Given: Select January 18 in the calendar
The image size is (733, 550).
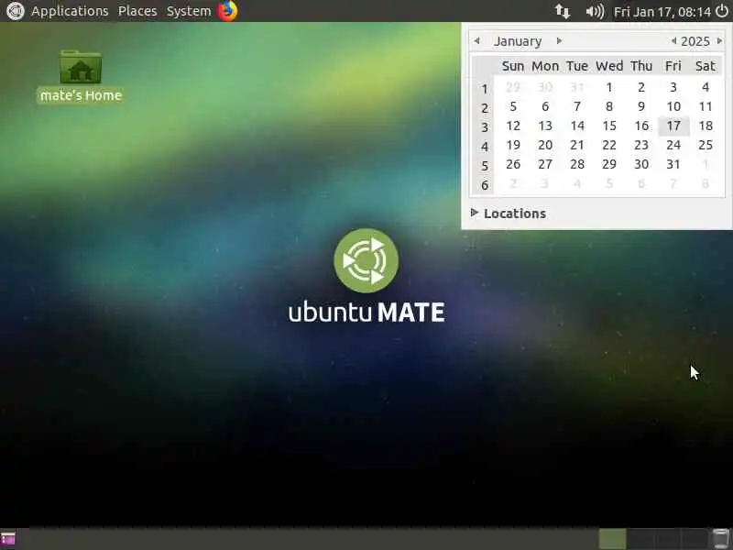Looking at the screenshot, I should click(706, 126).
